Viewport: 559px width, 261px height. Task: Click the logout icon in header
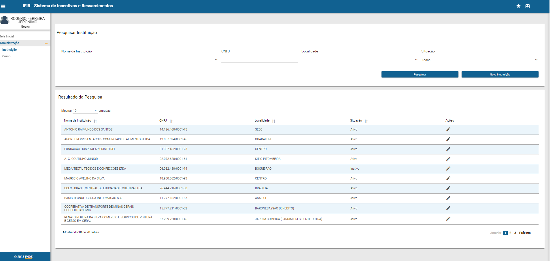click(528, 6)
